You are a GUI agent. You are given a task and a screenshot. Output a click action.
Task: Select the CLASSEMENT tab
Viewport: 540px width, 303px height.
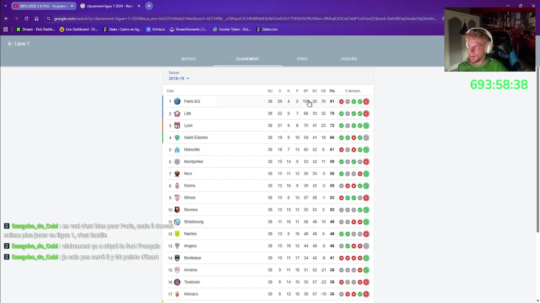pos(247,59)
